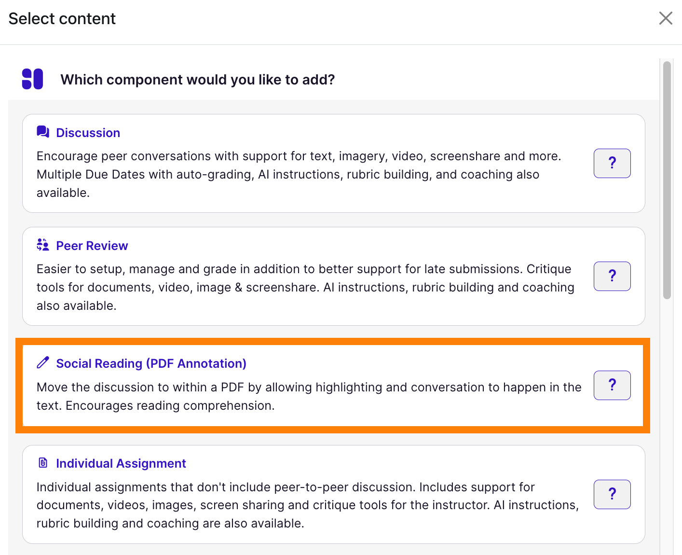Open help for the Individual Assignment component
The height and width of the screenshot is (555, 682).
click(x=612, y=494)
